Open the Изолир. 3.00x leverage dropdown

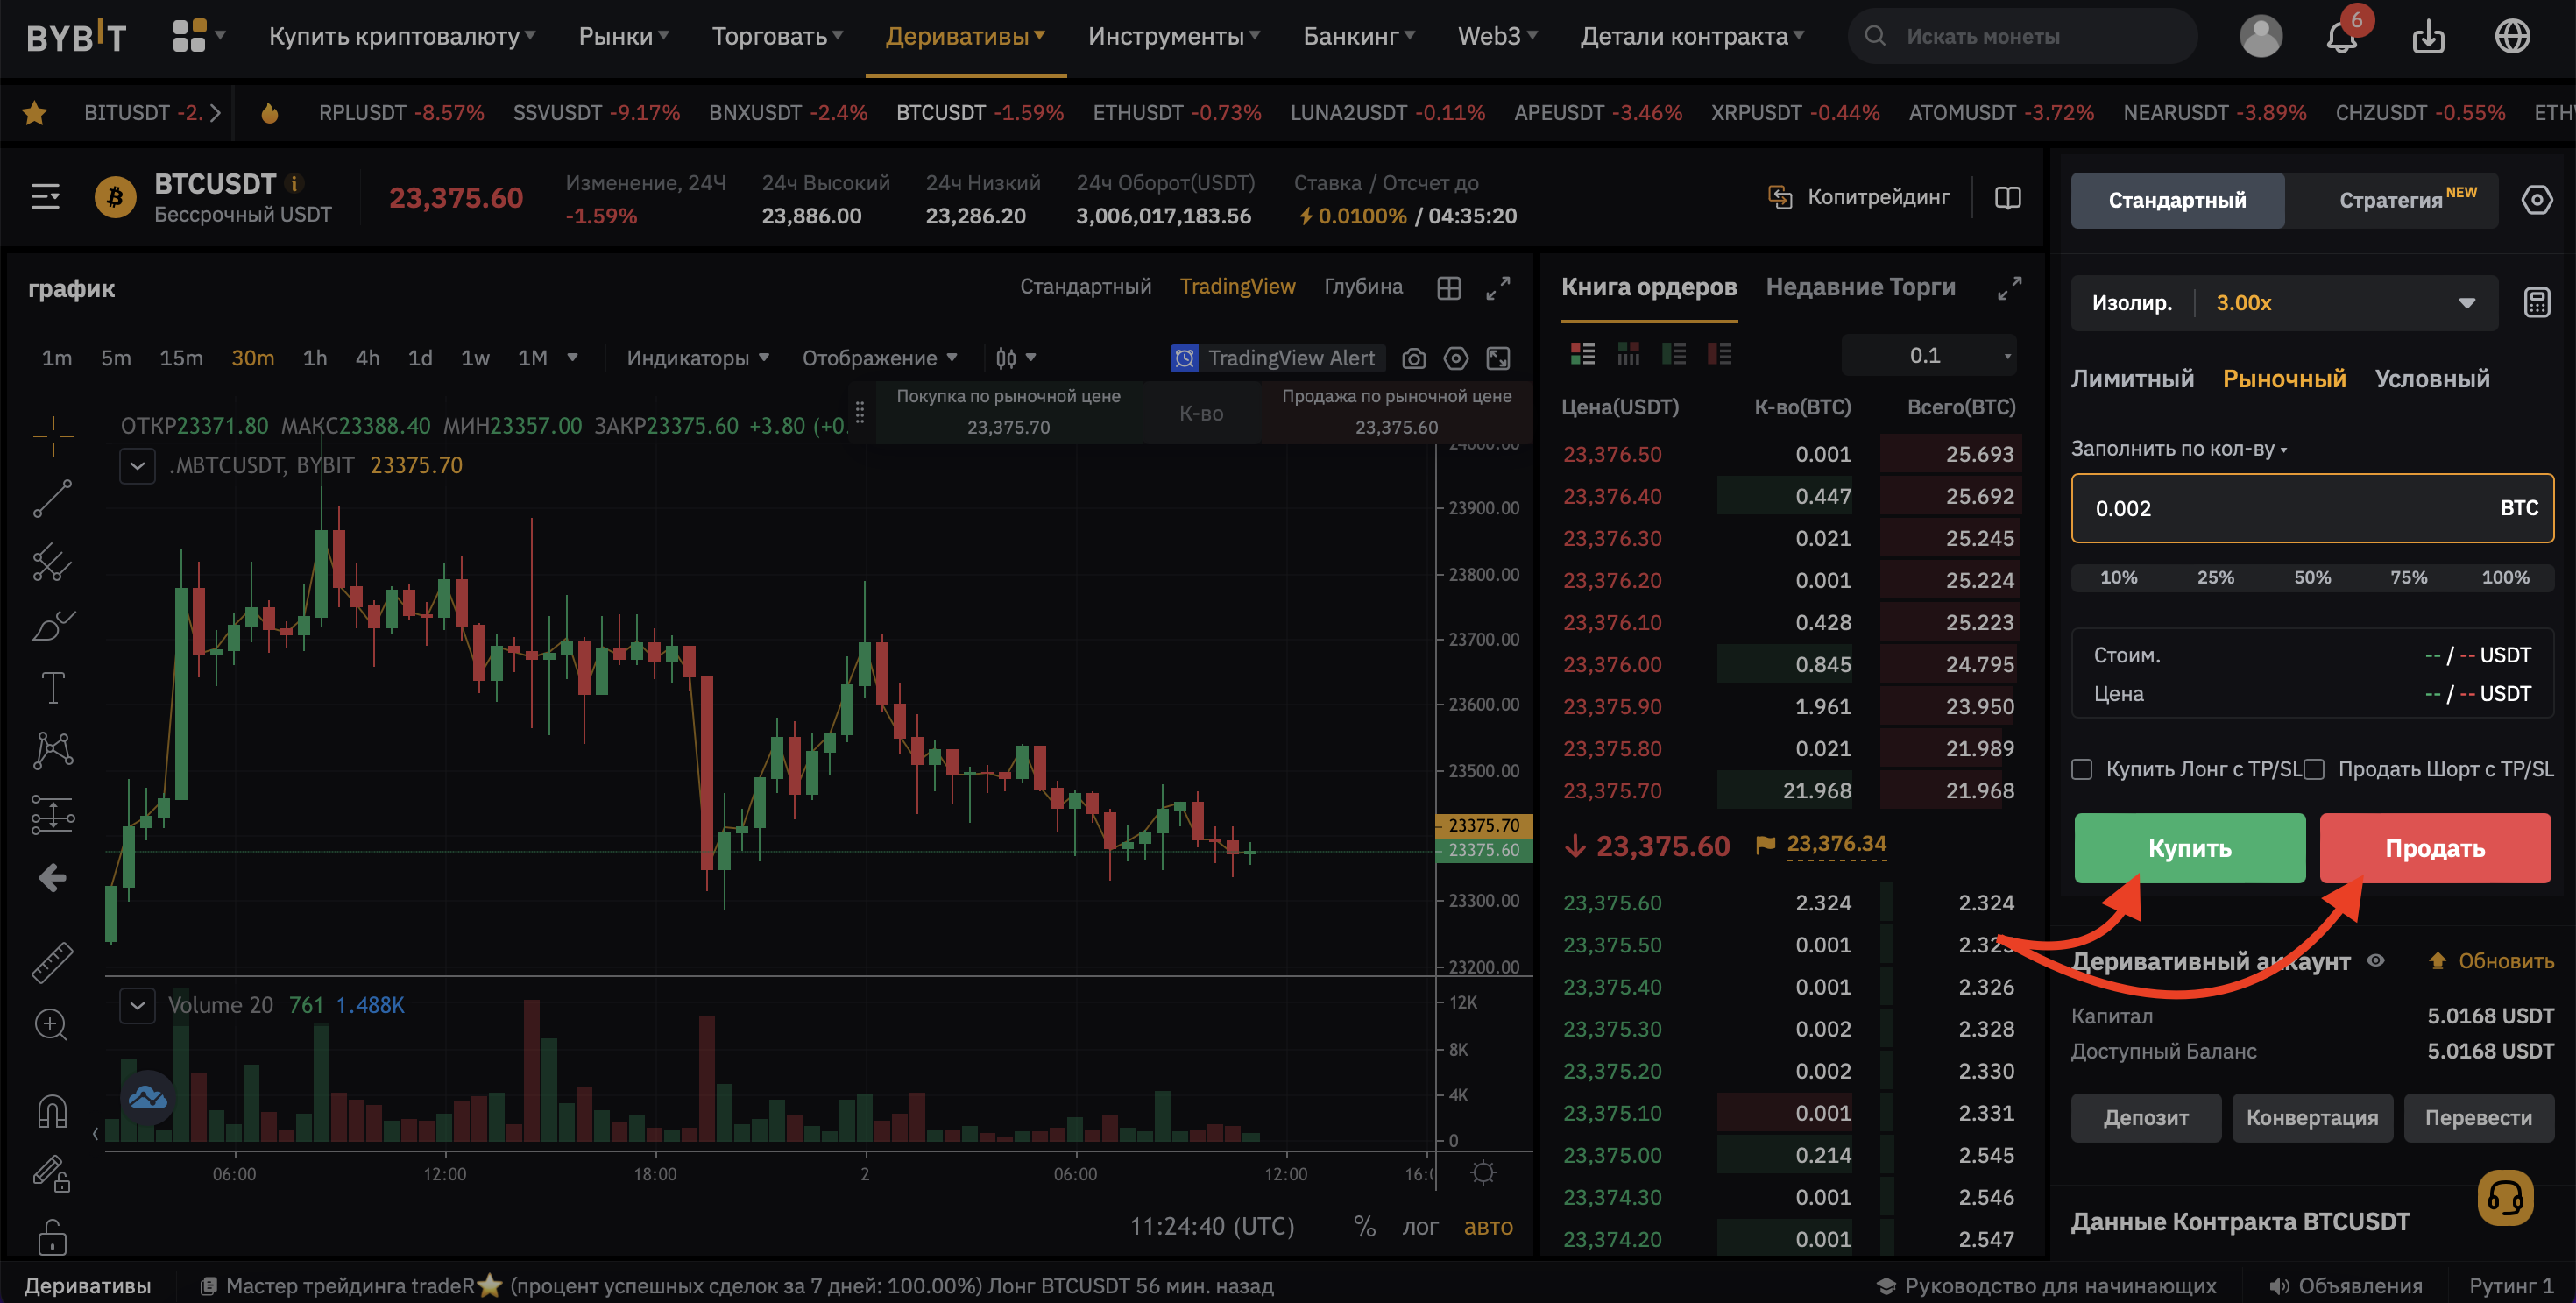(2284, 303)
